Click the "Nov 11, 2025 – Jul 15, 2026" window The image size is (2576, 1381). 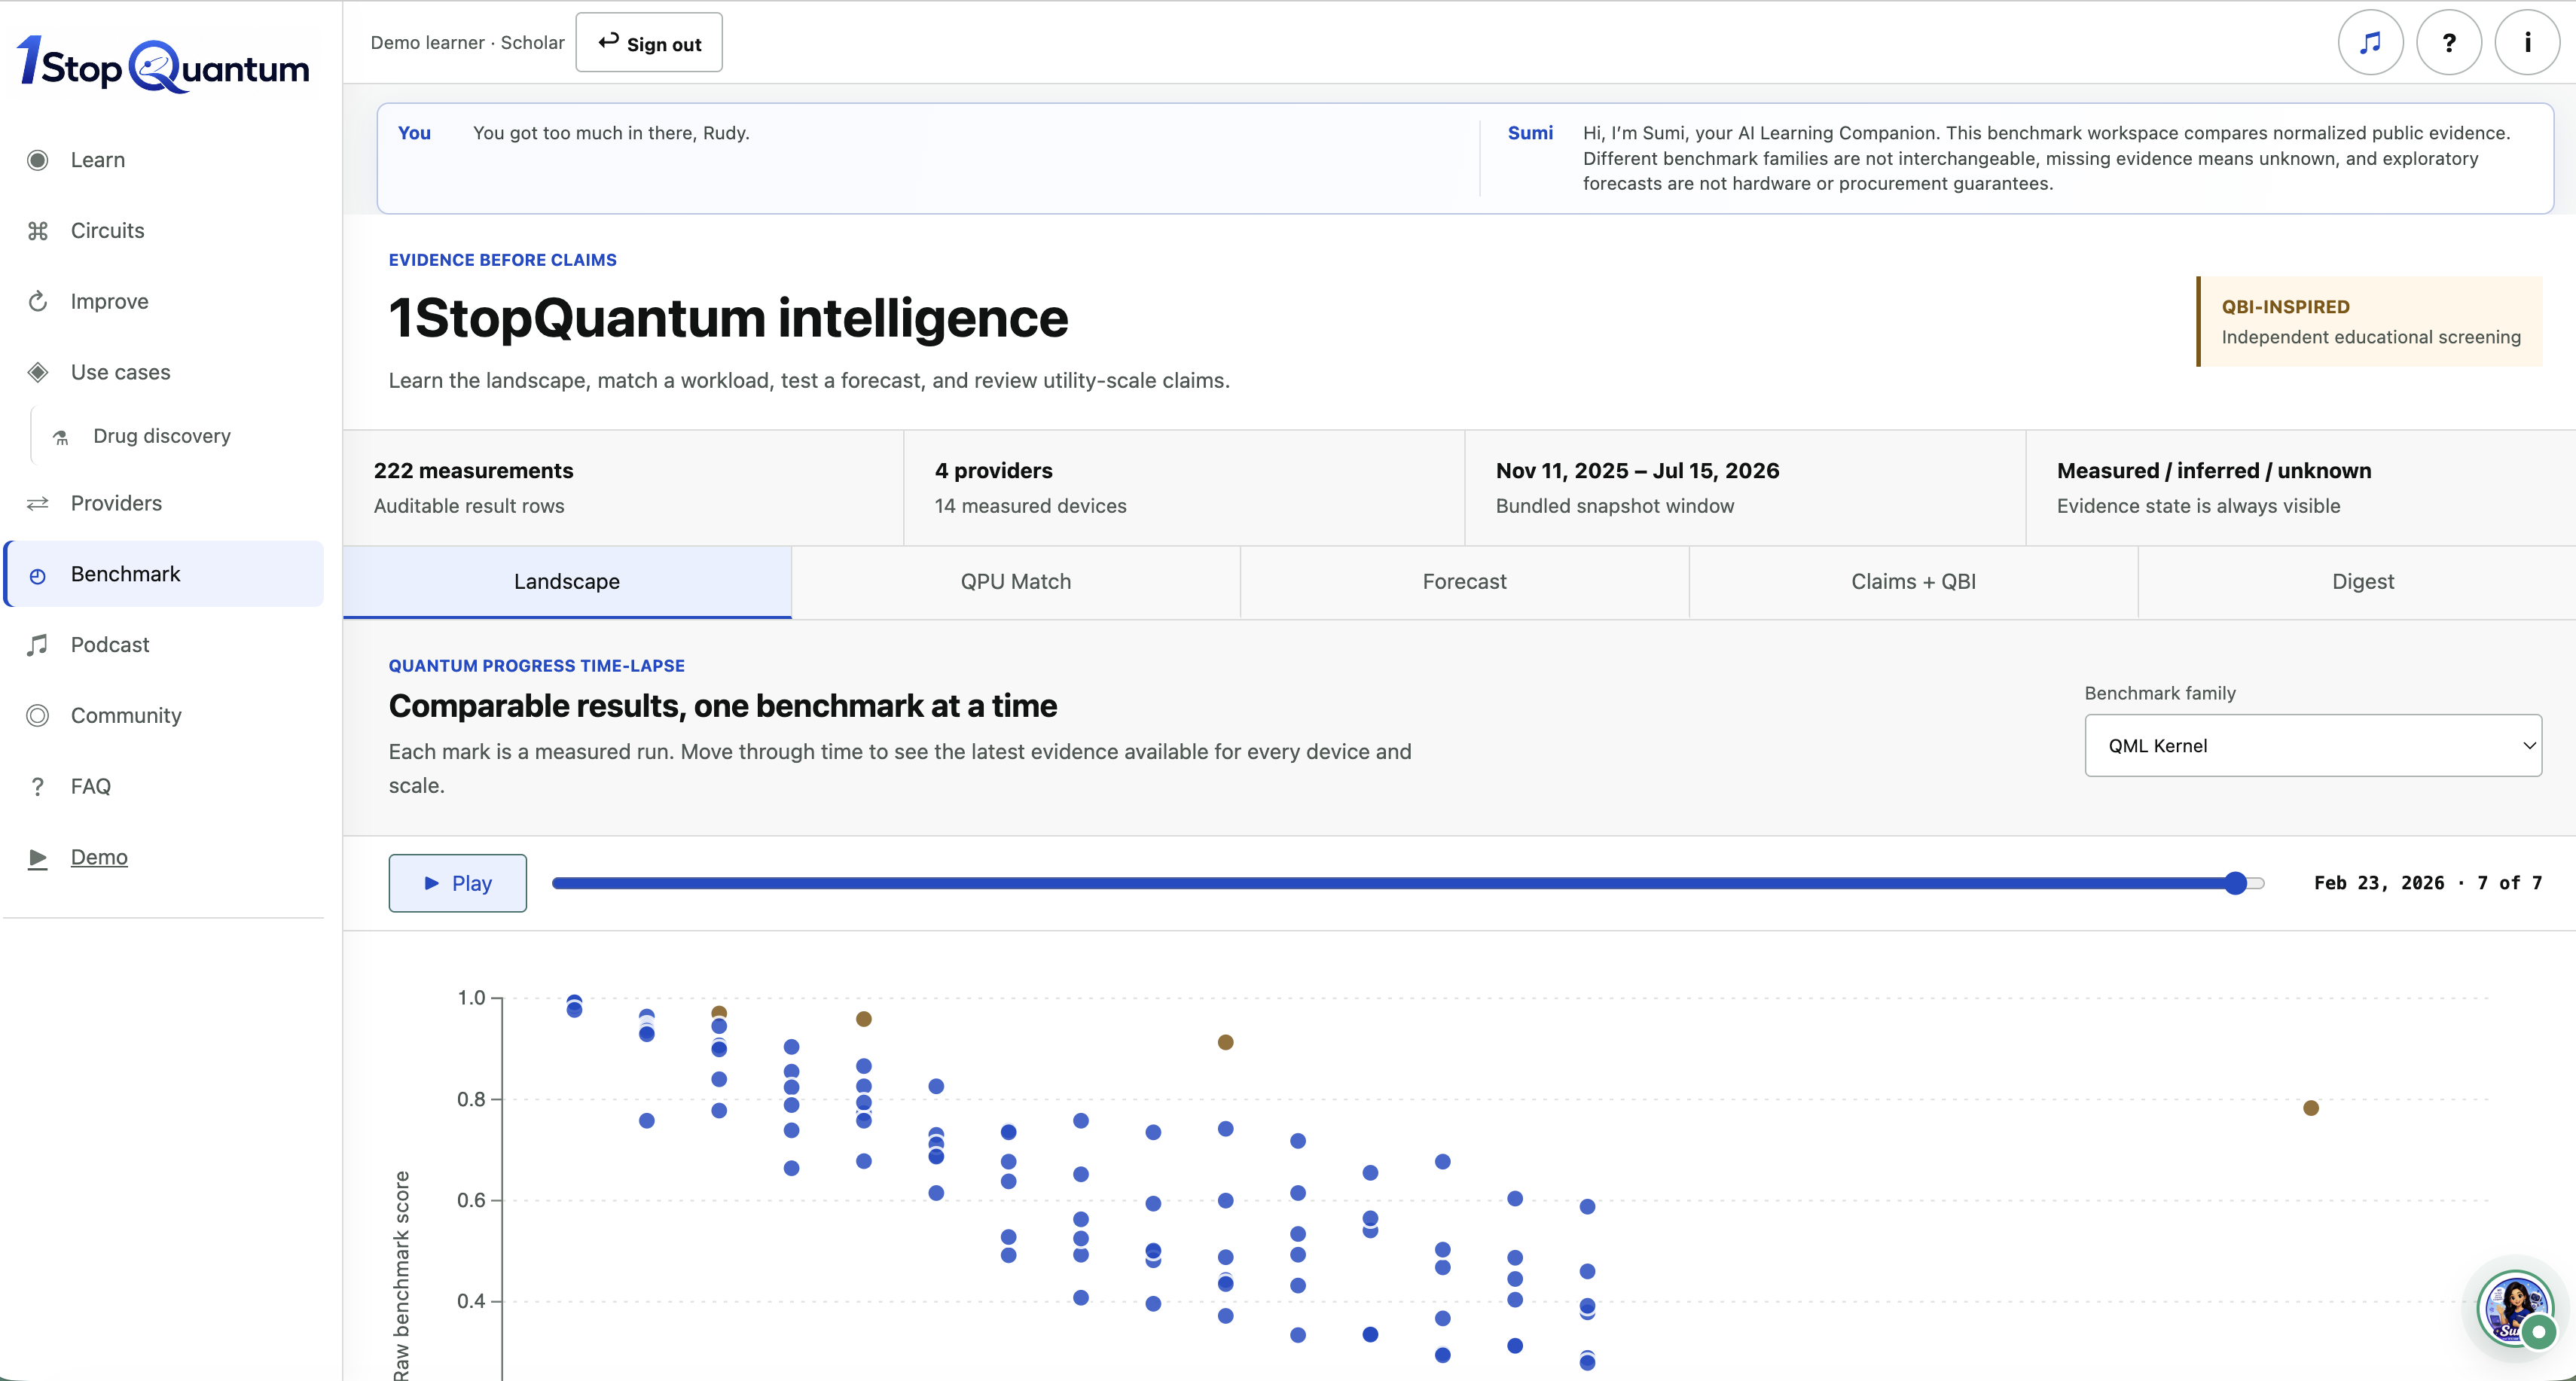point(1637,471)
